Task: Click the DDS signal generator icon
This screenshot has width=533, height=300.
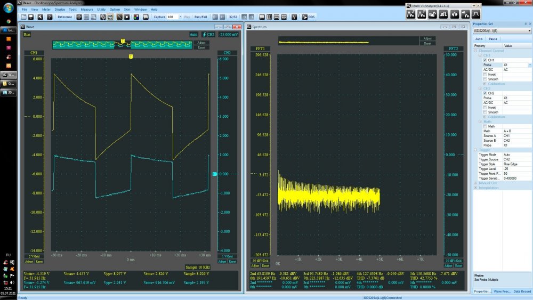Action: (x=305, y=17)
